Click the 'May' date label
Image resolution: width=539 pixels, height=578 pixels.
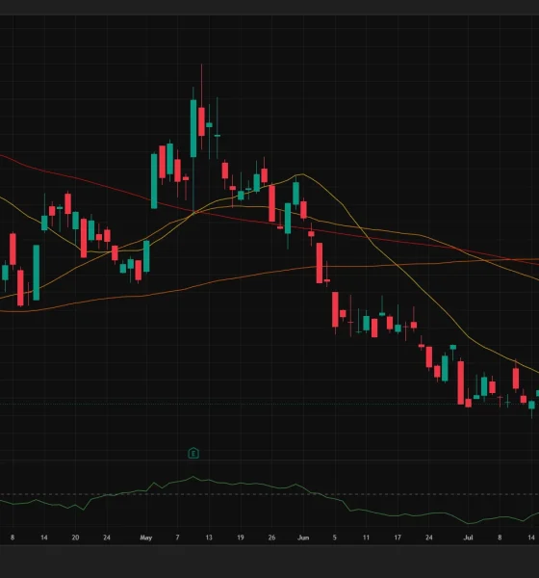(146, 538)
